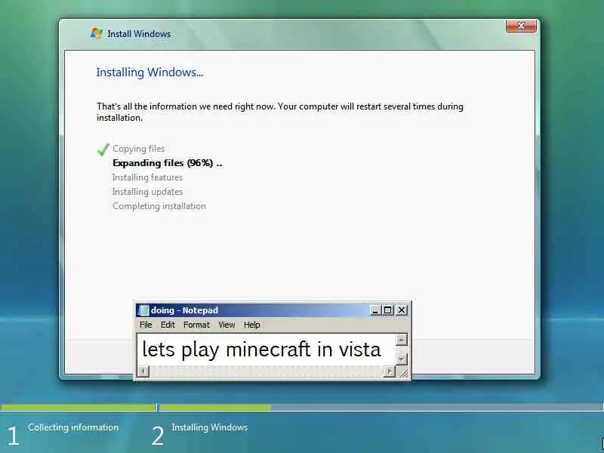Click 'Collecting information' stage label

[x=73, y=427]
